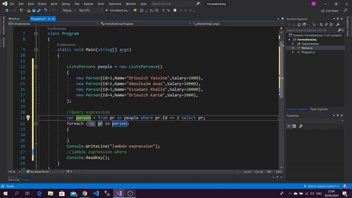Open the FormationLinq.Program type dropdown
Image resolution: width=352 pixels, height=198 pixels.
tap(146, 24)
